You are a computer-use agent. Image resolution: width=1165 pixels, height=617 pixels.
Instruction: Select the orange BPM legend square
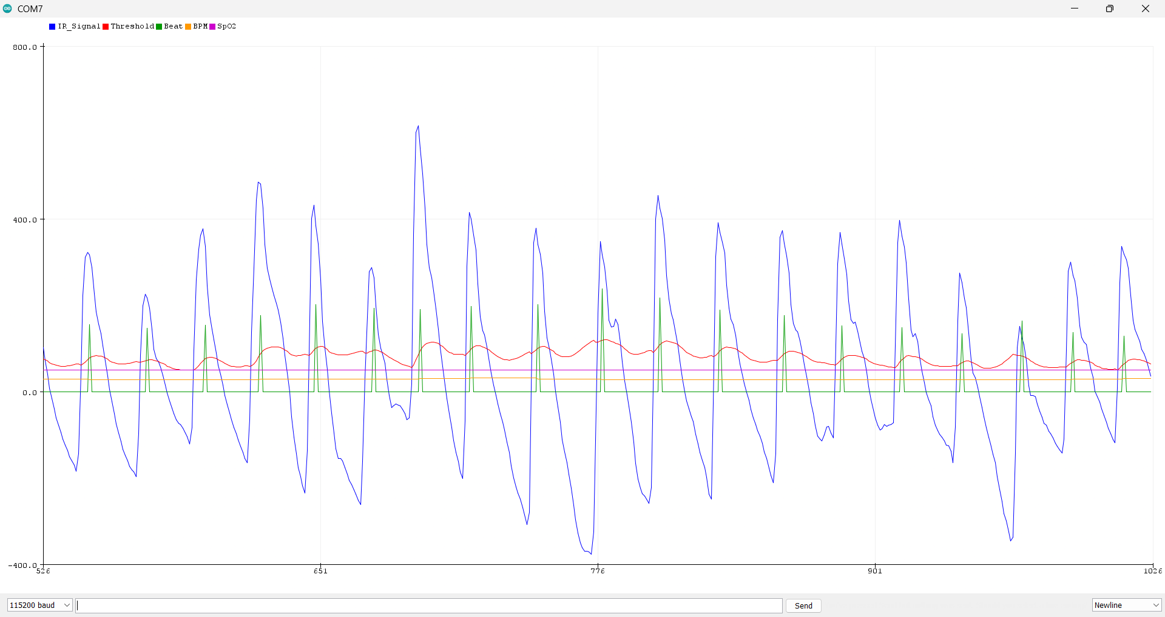[189, 26]
